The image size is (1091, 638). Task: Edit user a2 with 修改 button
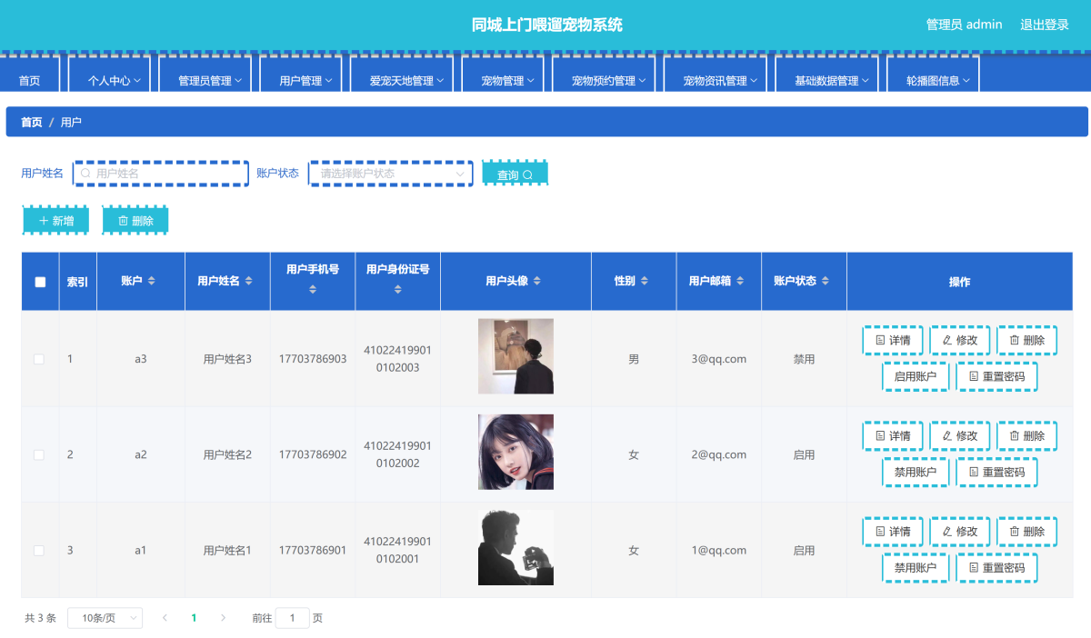[x=959, y=436]
